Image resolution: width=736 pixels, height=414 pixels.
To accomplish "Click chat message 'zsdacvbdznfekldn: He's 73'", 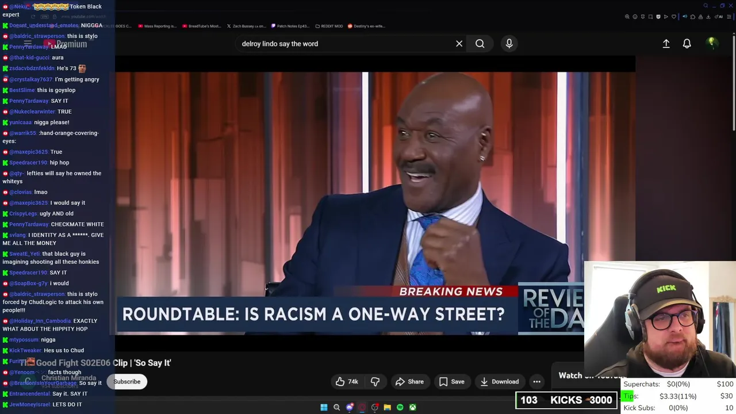I will [44, 68].
